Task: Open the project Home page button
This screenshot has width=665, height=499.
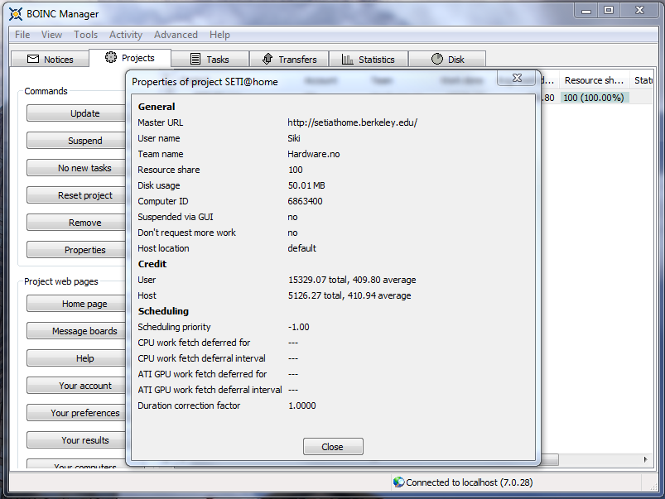Action: click(78, 304)
